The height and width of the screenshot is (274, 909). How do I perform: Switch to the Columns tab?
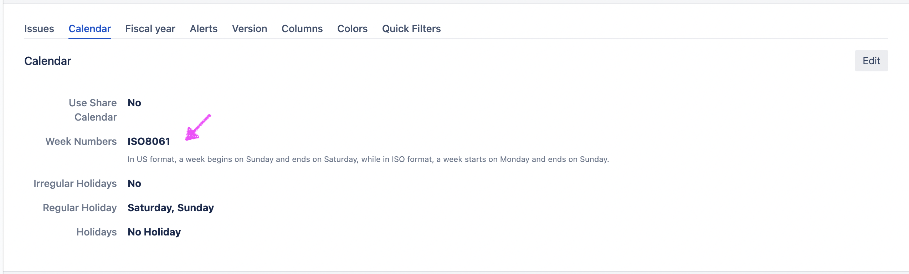[x=302, y=29]
